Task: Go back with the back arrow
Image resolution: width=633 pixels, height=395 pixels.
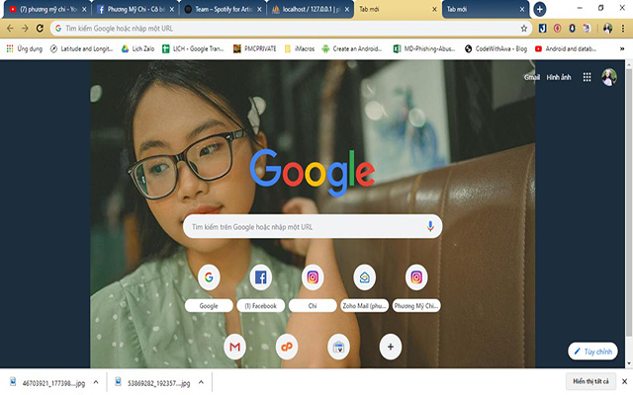Action: pos(10,29)
